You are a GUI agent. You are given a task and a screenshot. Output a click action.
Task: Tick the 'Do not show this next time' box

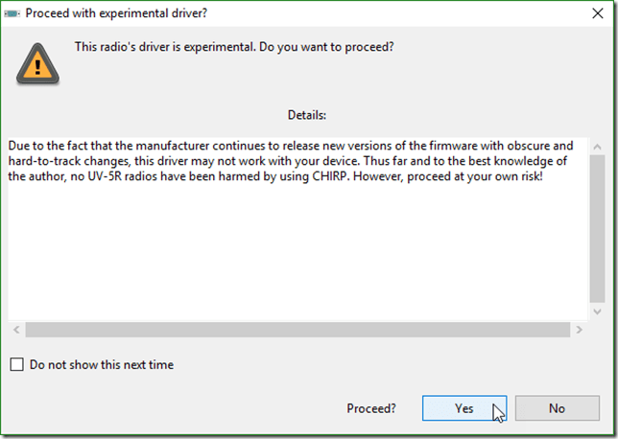click(x=16, y=364)
